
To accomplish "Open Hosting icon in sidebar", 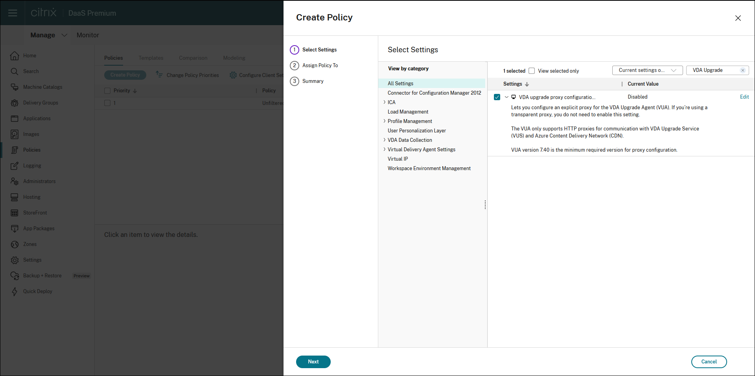I will [x=15, y=197].
